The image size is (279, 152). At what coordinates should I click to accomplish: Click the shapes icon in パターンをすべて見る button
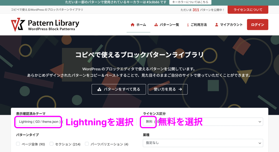99,89
